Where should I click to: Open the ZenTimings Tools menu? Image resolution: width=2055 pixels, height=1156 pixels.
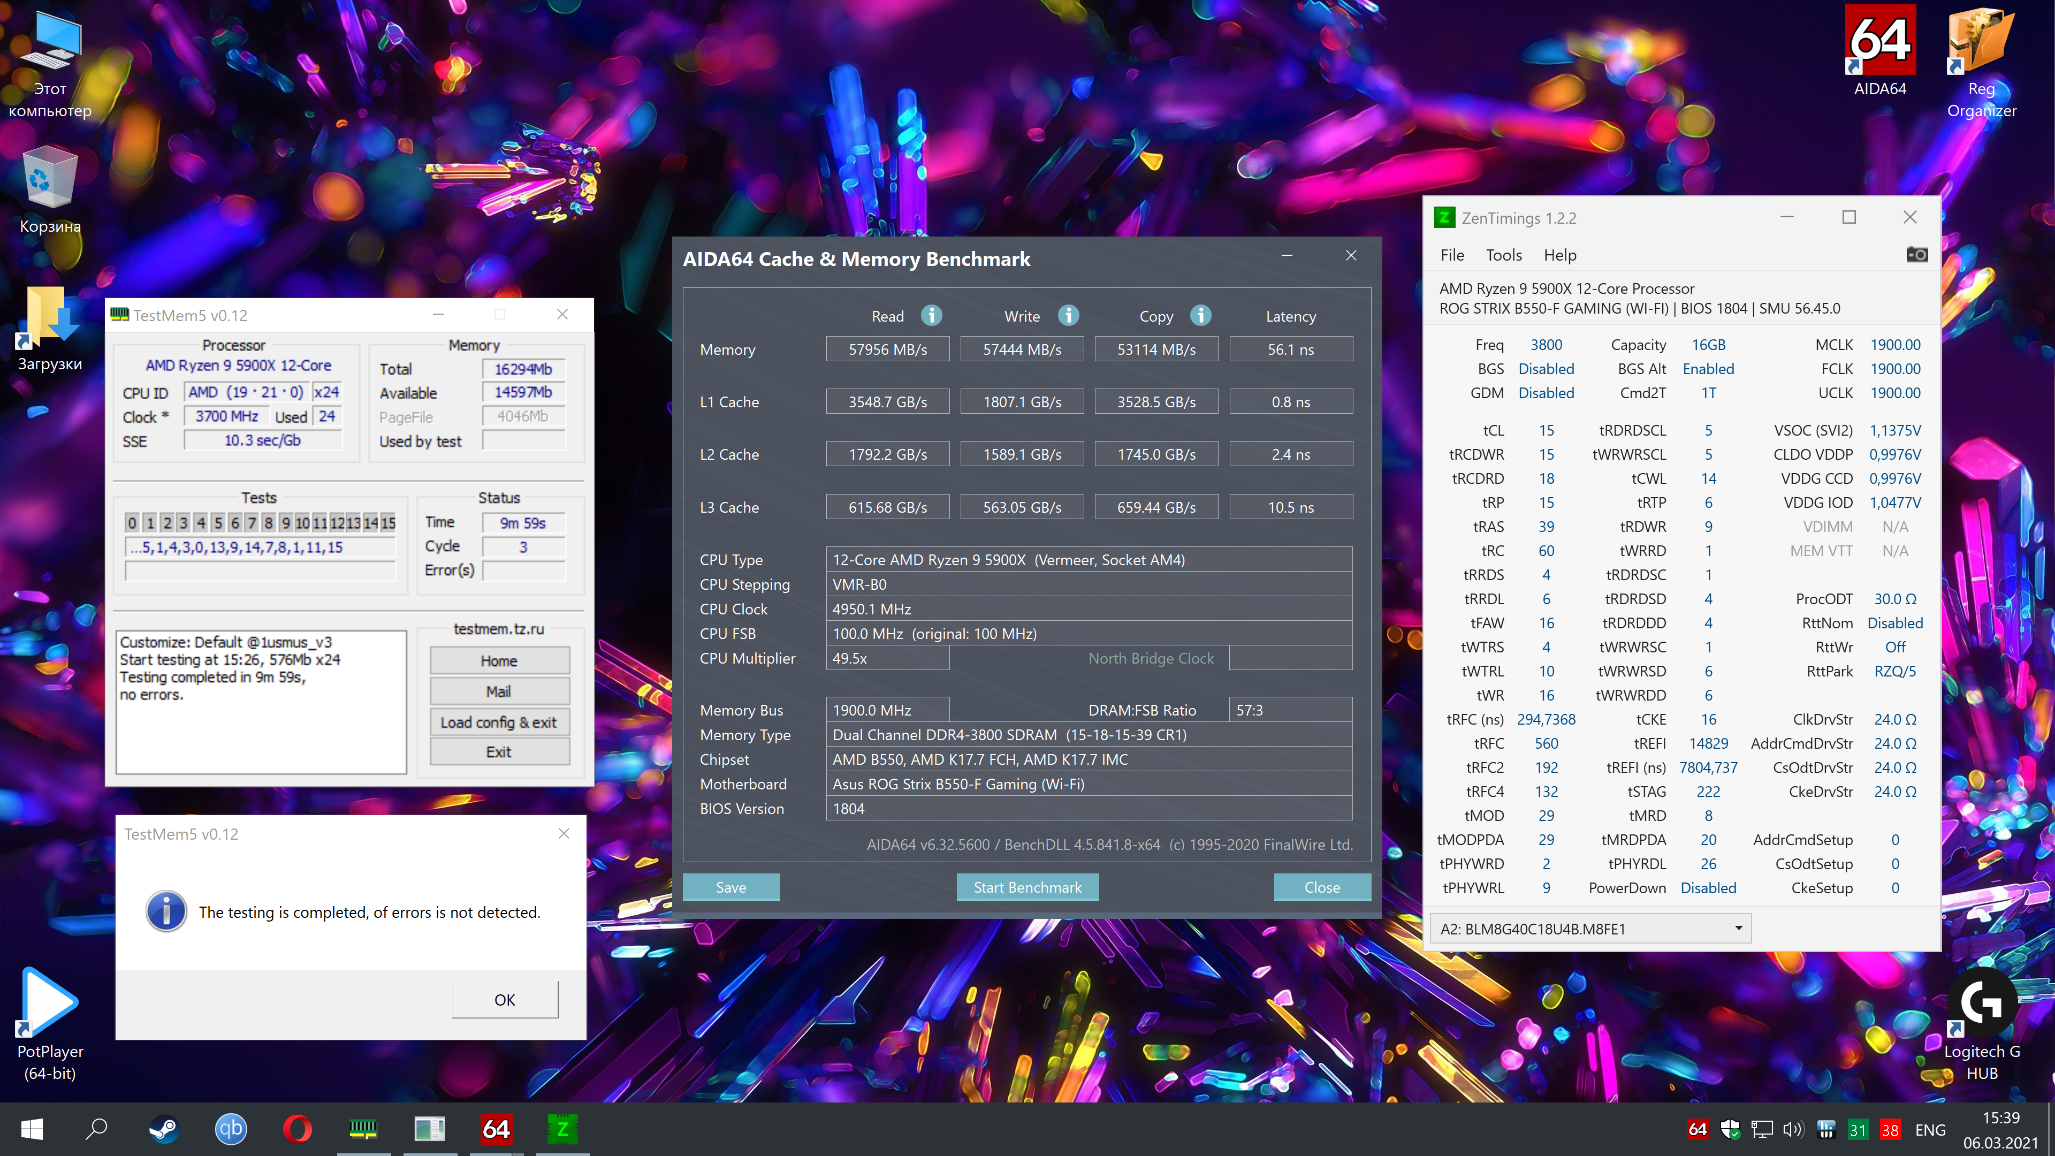coord(1503,255)
